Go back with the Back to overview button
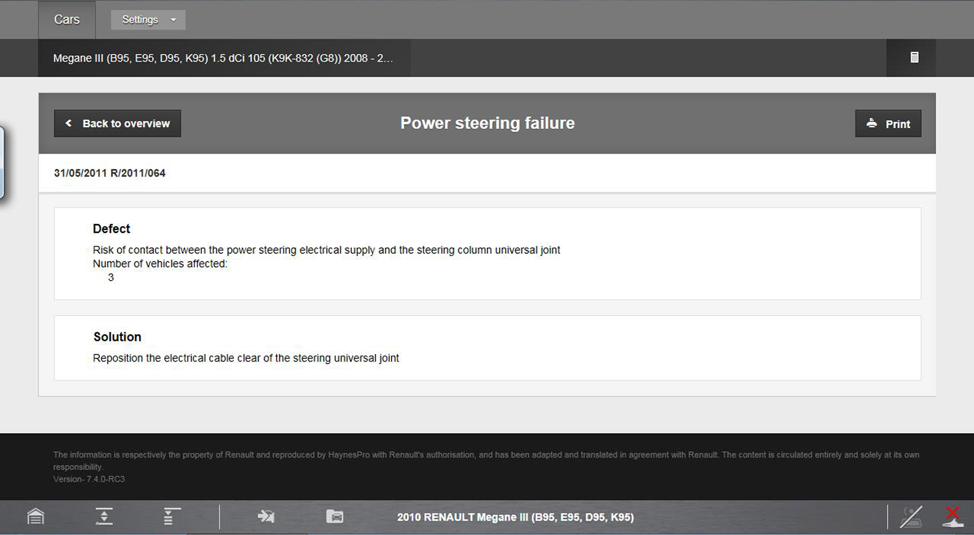The image size is (974, 535). point(118,123)
